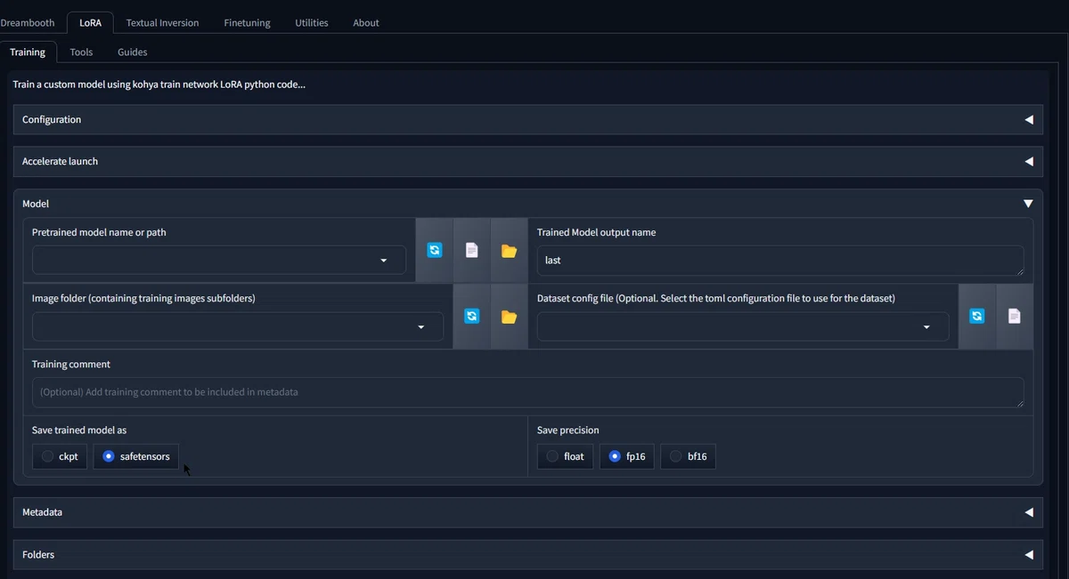Open the Tools sub-tab
Viewport: 1069px width, 579px height.
click(81, 52)
